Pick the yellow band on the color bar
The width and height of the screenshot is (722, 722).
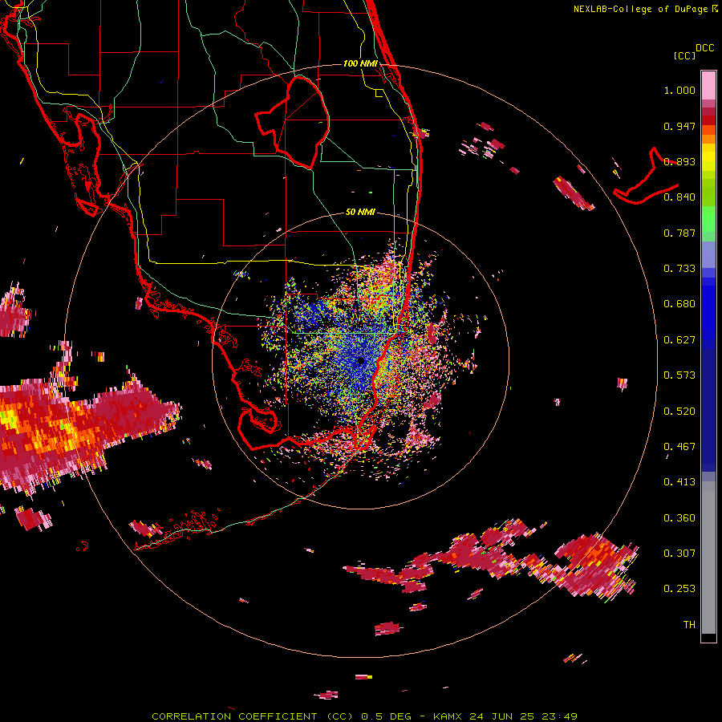point(708,158)
